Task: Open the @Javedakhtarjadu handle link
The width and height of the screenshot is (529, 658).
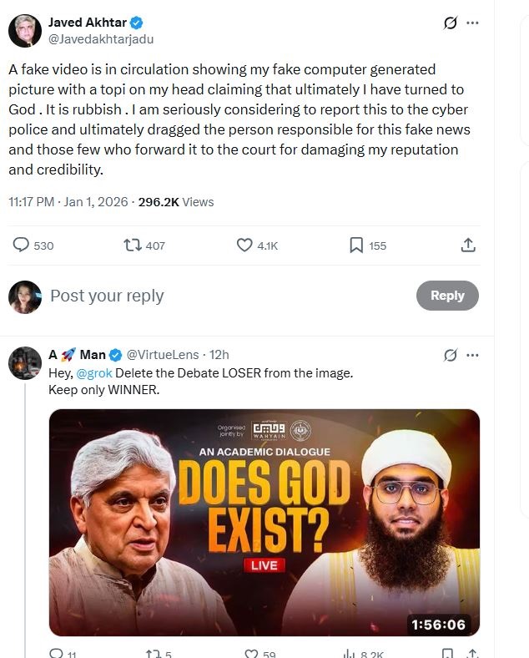Action: 101,38
